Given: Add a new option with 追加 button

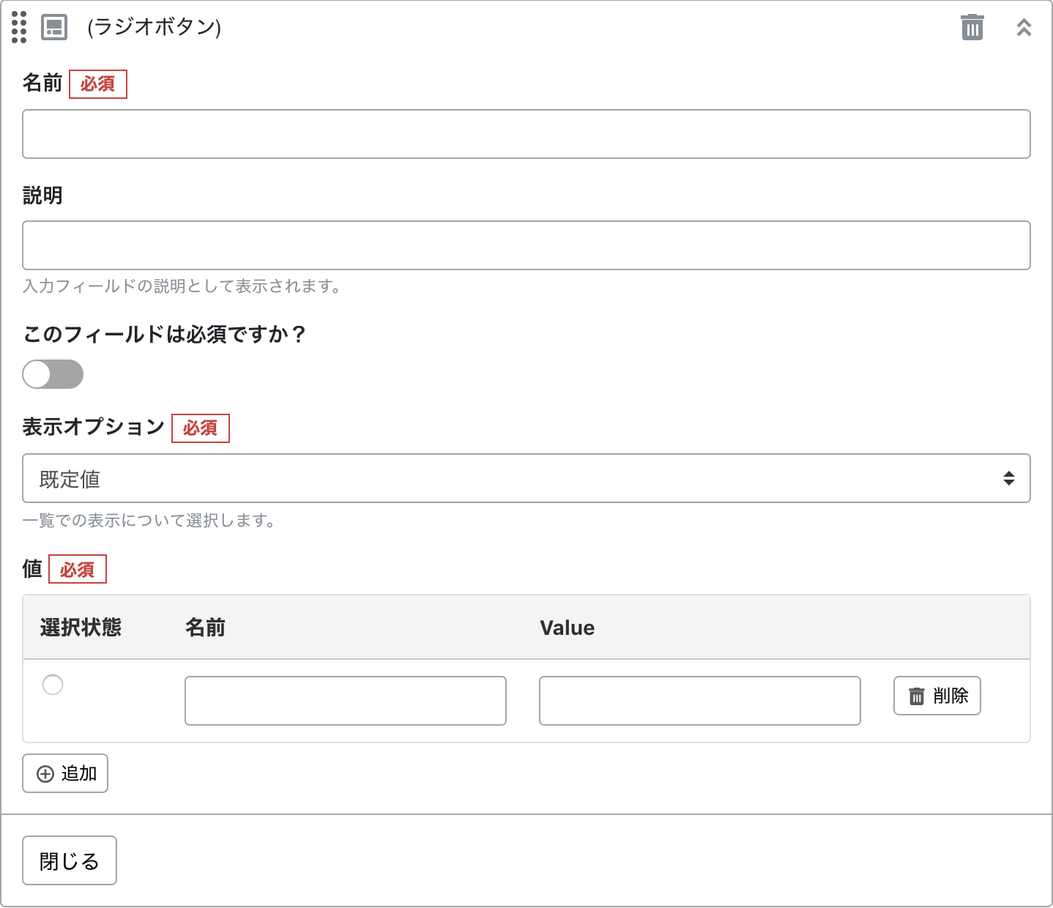Looking at the screenshot, I should 65,773.
